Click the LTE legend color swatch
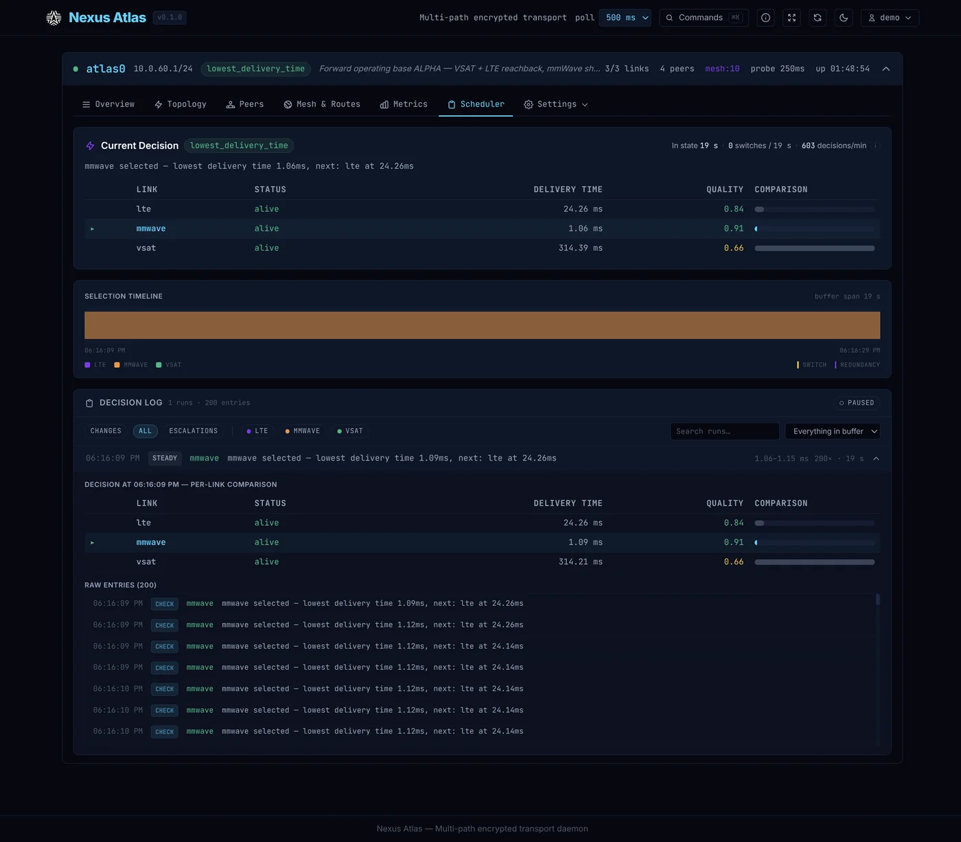Screen dimensions: 961x842 pyautogui.click(x=87, y=365)
